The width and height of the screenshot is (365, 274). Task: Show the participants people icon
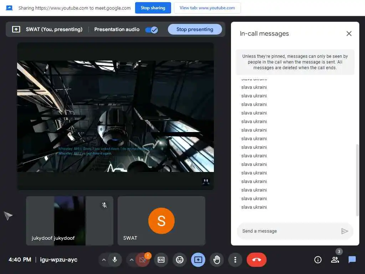(335, 260)
